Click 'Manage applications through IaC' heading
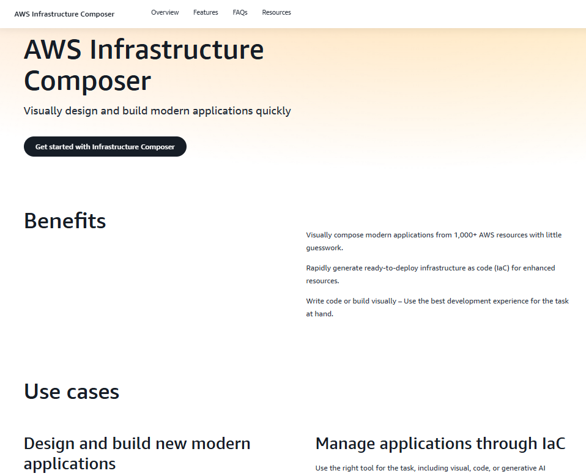 [440, 444]
